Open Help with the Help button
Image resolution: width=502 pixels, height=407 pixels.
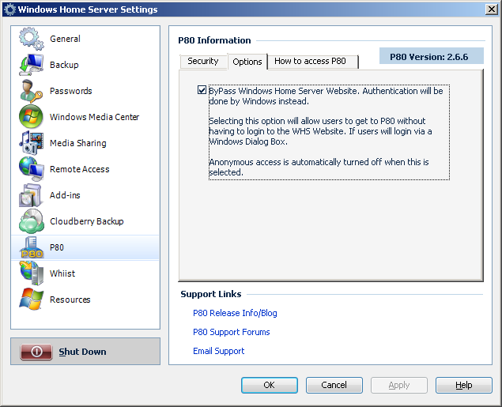point(463,385)
